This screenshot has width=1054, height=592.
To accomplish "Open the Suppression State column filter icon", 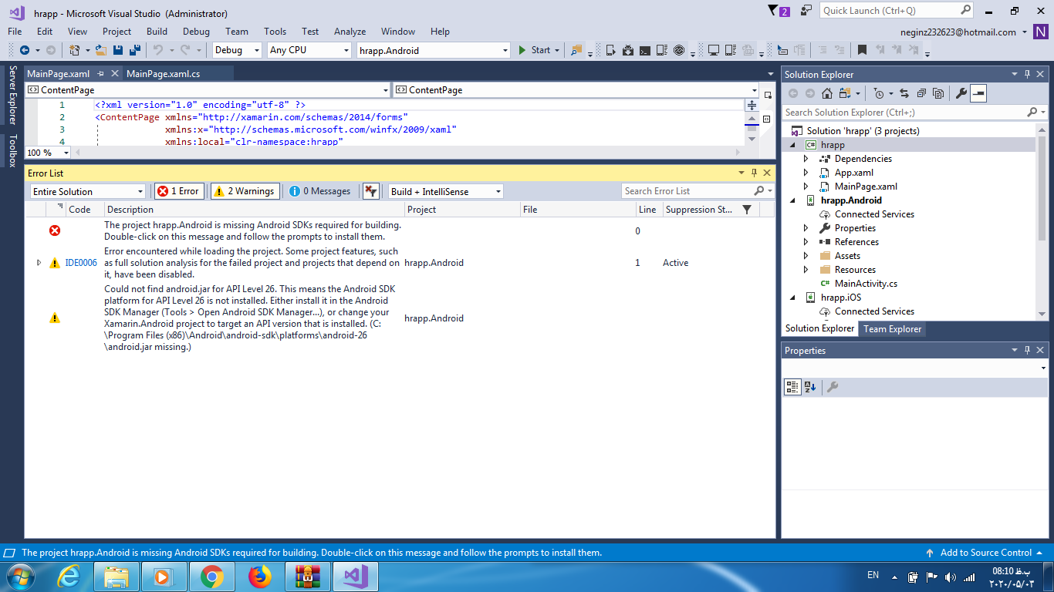I will pyautogui.click(x=747, y=210).
